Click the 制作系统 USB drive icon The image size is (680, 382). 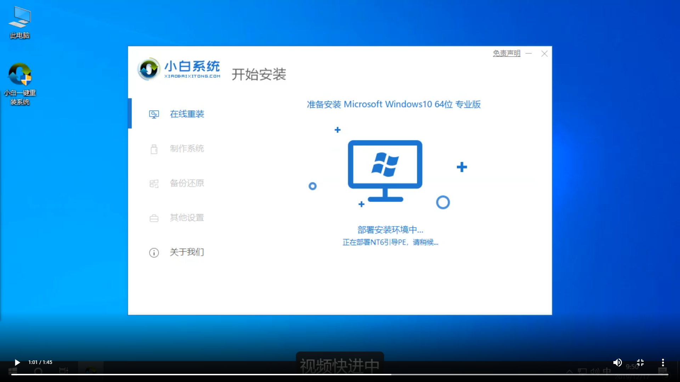tap(154, 149)
